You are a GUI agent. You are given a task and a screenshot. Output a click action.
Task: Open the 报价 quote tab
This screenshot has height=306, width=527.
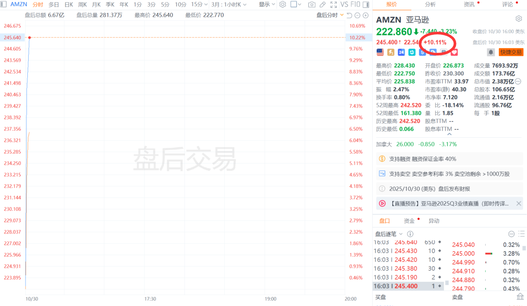point(391,4)
